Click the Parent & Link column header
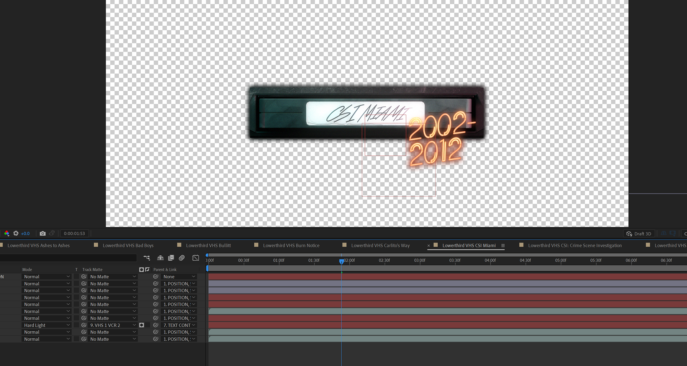This screenshot has height=366, width=687. [x=165, y=270]
